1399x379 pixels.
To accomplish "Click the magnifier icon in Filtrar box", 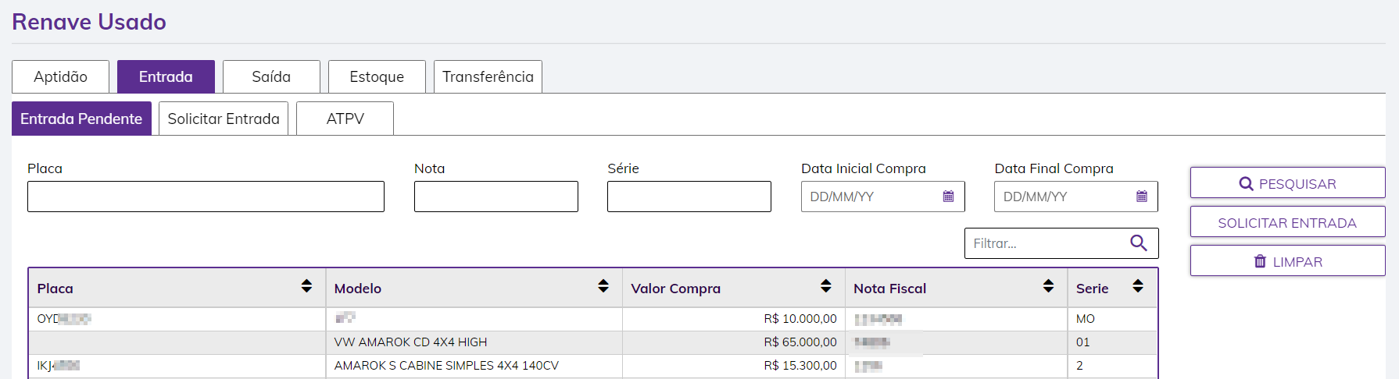I will [1139, 243].
